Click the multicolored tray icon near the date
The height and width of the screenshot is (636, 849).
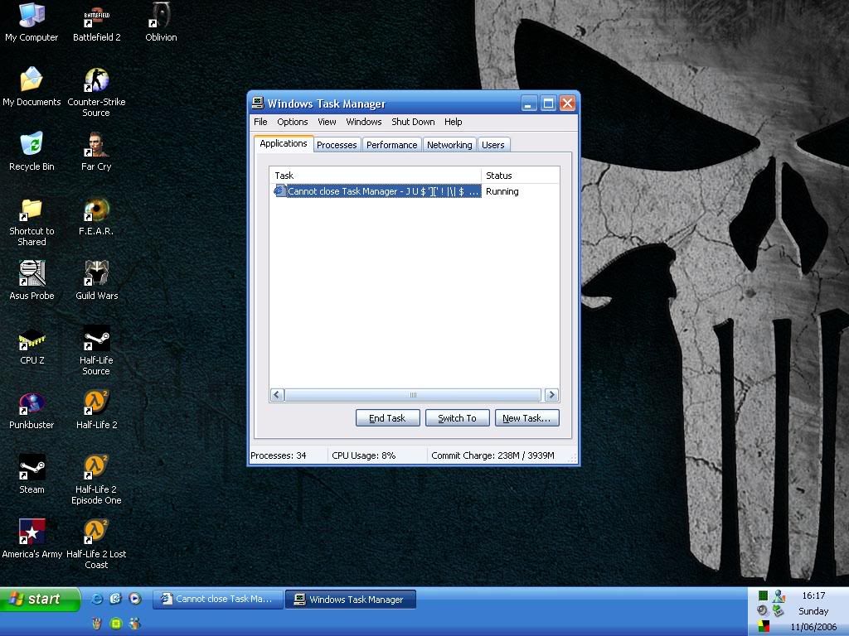763,626
